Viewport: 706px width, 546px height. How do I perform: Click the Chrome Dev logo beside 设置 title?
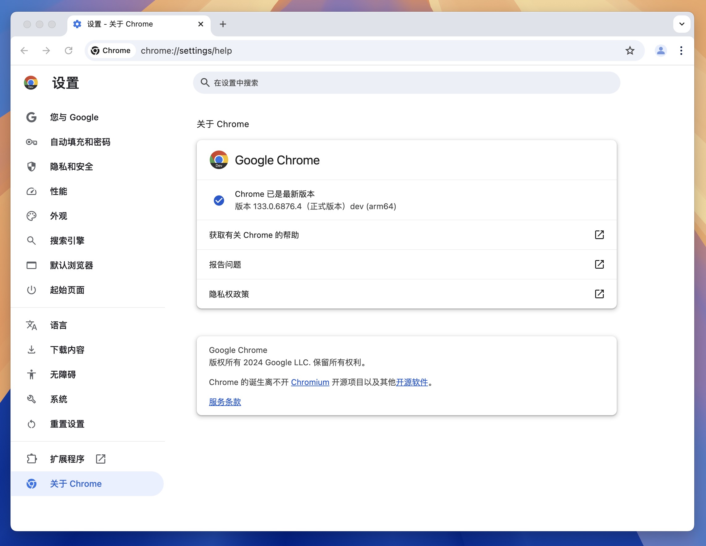coord(31,83)
